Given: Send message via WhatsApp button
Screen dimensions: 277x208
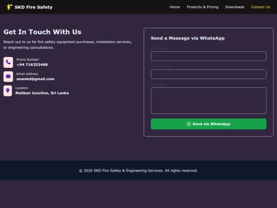Looking at the screenshot, I should coord(208,124).
